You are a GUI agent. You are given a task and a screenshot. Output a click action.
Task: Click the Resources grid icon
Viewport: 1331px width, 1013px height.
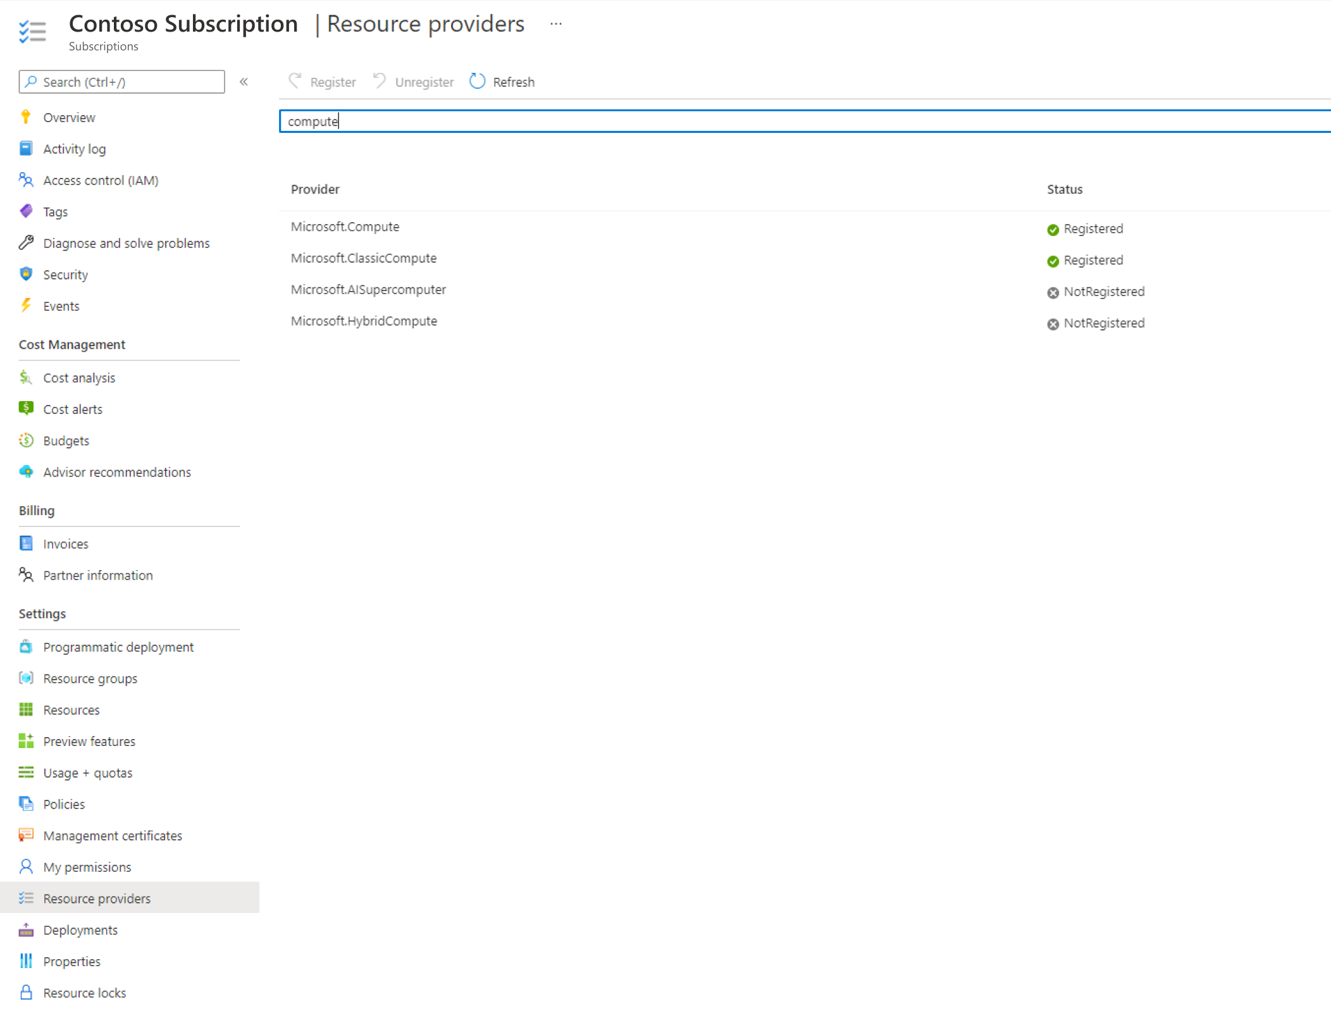pyautogui.click(x=26, y=709)
